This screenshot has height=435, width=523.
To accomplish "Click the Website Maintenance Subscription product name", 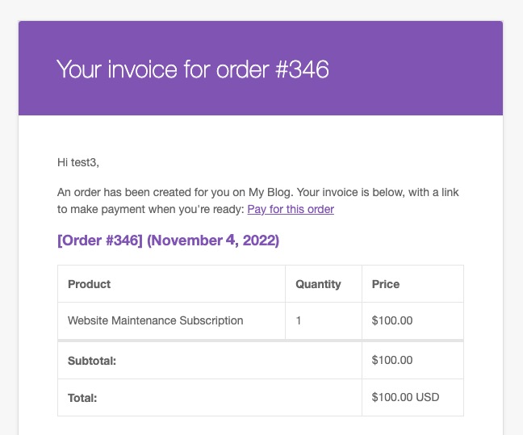I will click(x=155, y=320).
